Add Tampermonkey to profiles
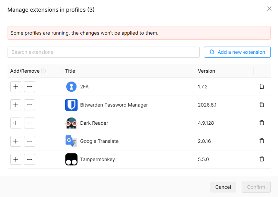This screenshot has height=197, width=278. pyautogui.click(x=16, y=159)
